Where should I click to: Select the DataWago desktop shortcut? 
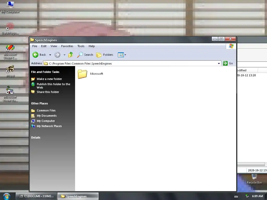[x=10, y=29]
